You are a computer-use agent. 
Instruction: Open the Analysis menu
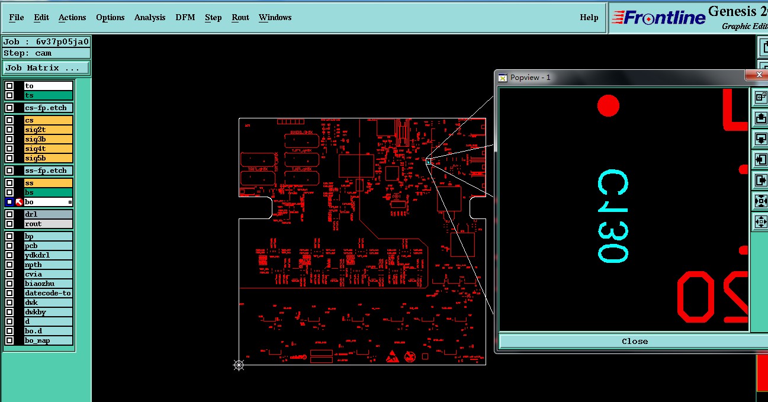(150, 18)
